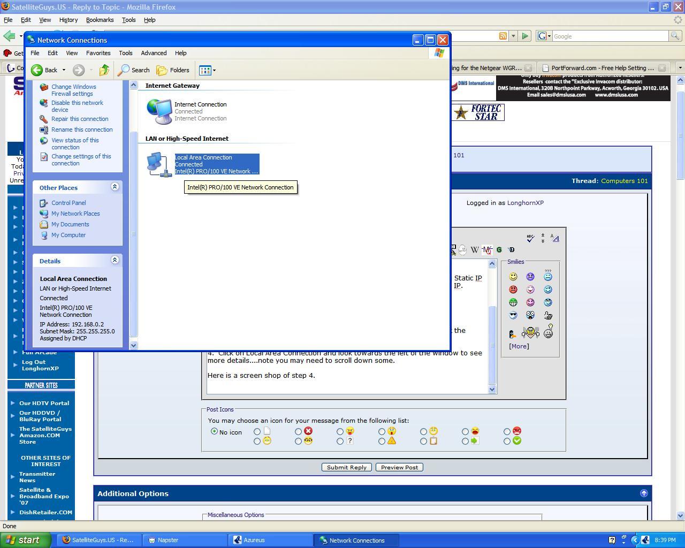Insert the lightbulb idea smiley
685x548 pixels.
coord(548,331)
